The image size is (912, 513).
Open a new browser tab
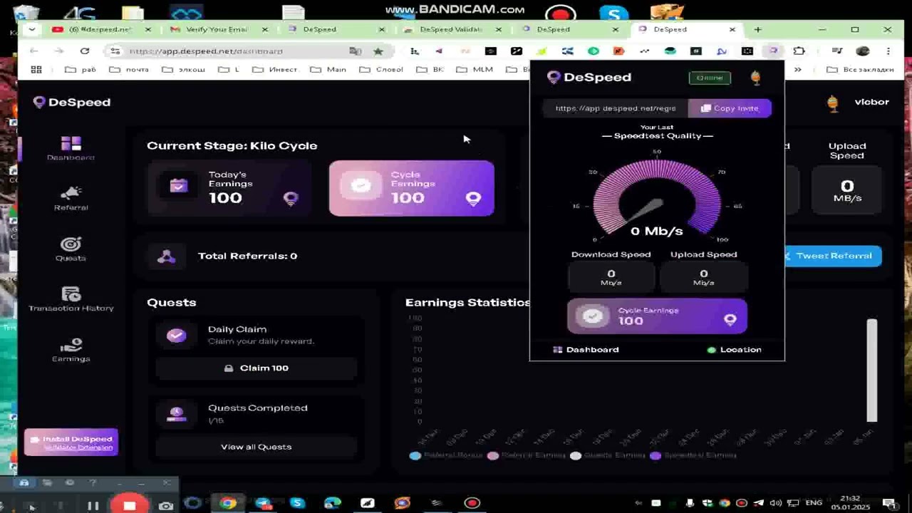click(758, 29)
